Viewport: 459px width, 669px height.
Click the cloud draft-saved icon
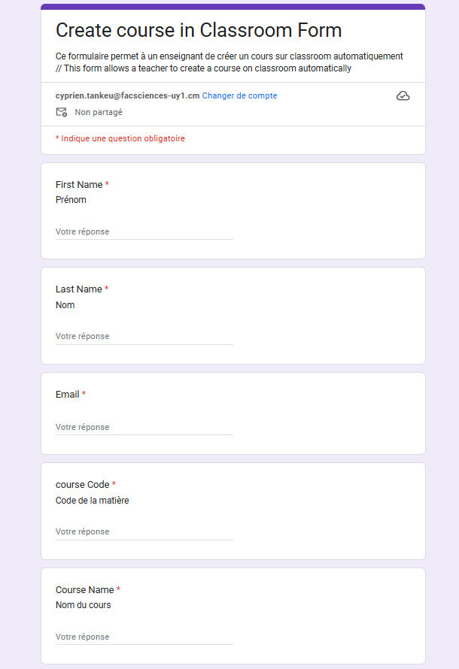point(403,96)
